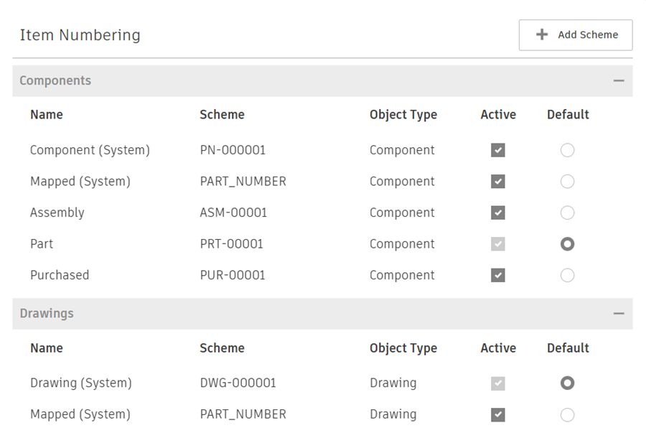Screen dimensions: 646x433
Task: Collapse the Components section
Action: pos(618,81)
